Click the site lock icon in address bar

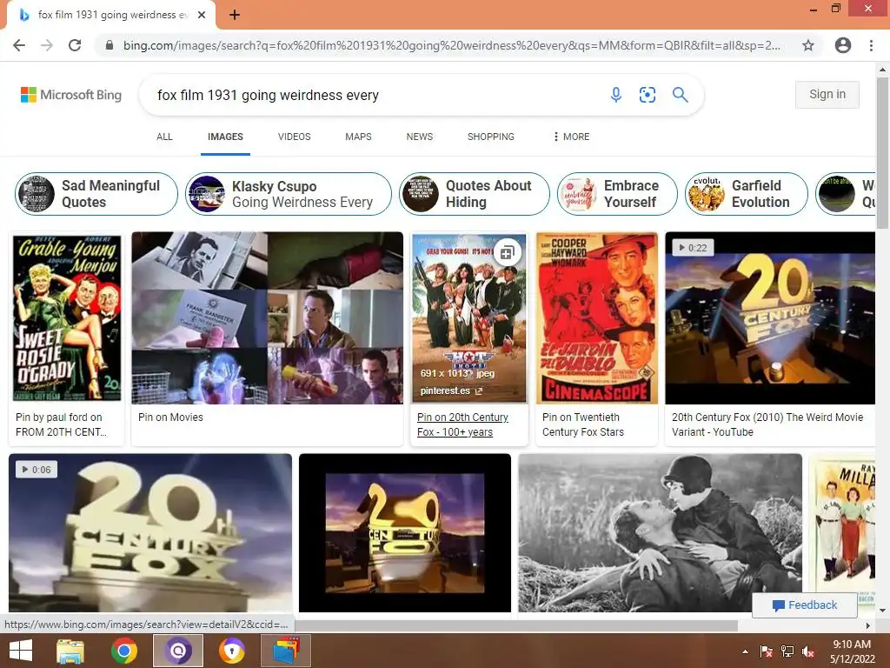pyautogui.click(x=110, y=45)
